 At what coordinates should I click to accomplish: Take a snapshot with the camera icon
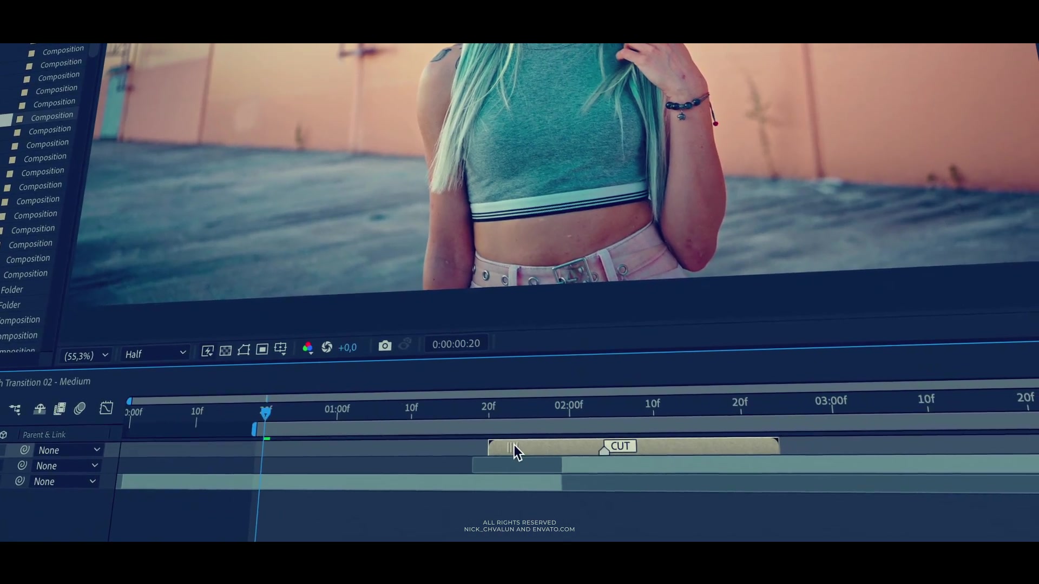[385, 346]
